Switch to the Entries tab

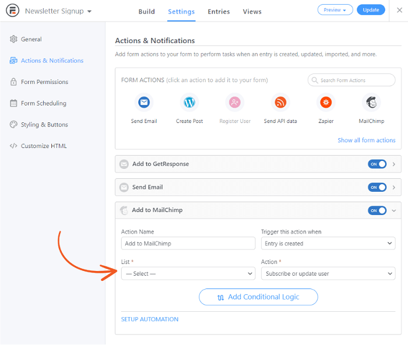point(219,12)
